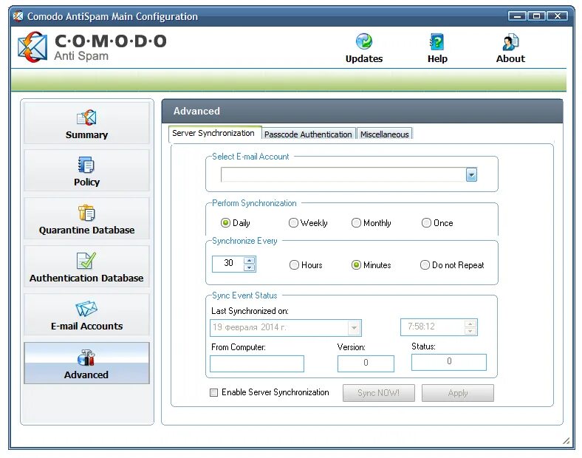The image size is (582, 458).
Task: Click the Help book icon
Action: coord(437,41)
